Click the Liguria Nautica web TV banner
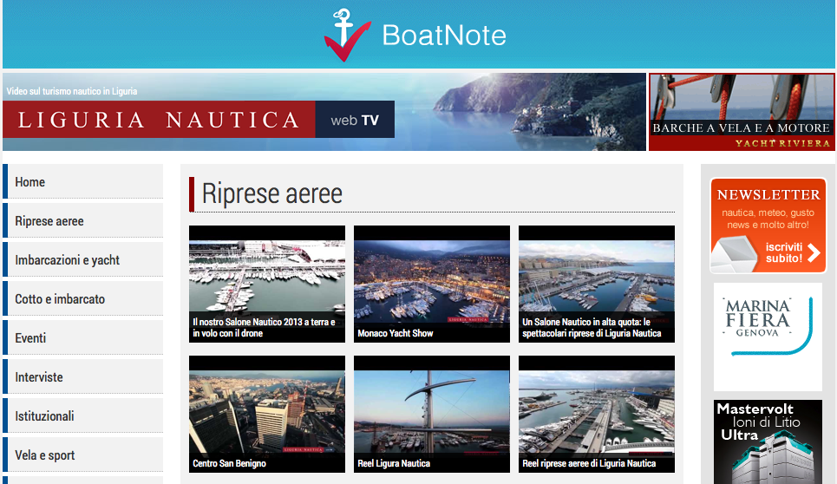The width and height of the screenshot is (837, 484). [324, 112]
